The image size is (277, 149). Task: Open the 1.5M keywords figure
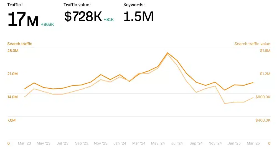pyautogui.click(x=138, y=17)
